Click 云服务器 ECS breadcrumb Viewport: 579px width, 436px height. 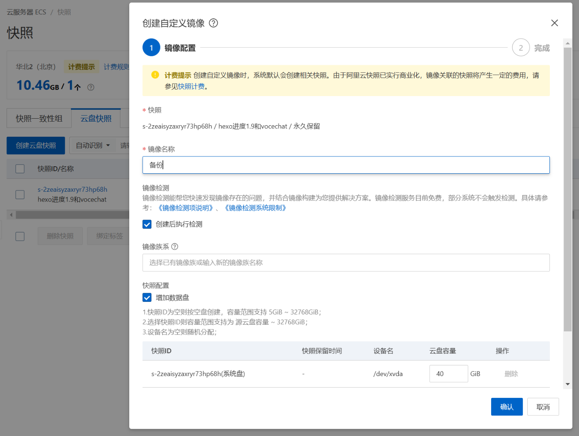click(x=26, y=12)
